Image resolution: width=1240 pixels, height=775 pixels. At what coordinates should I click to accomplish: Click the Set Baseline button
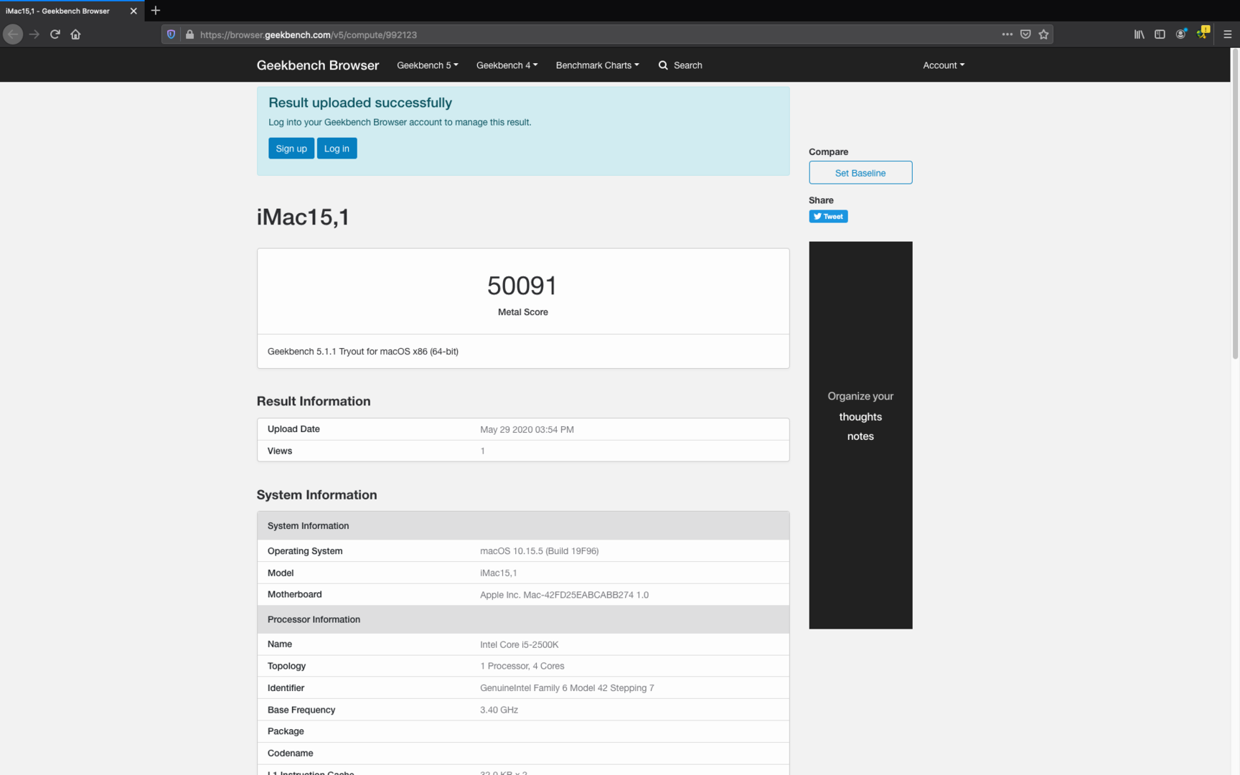pos(860,173)
